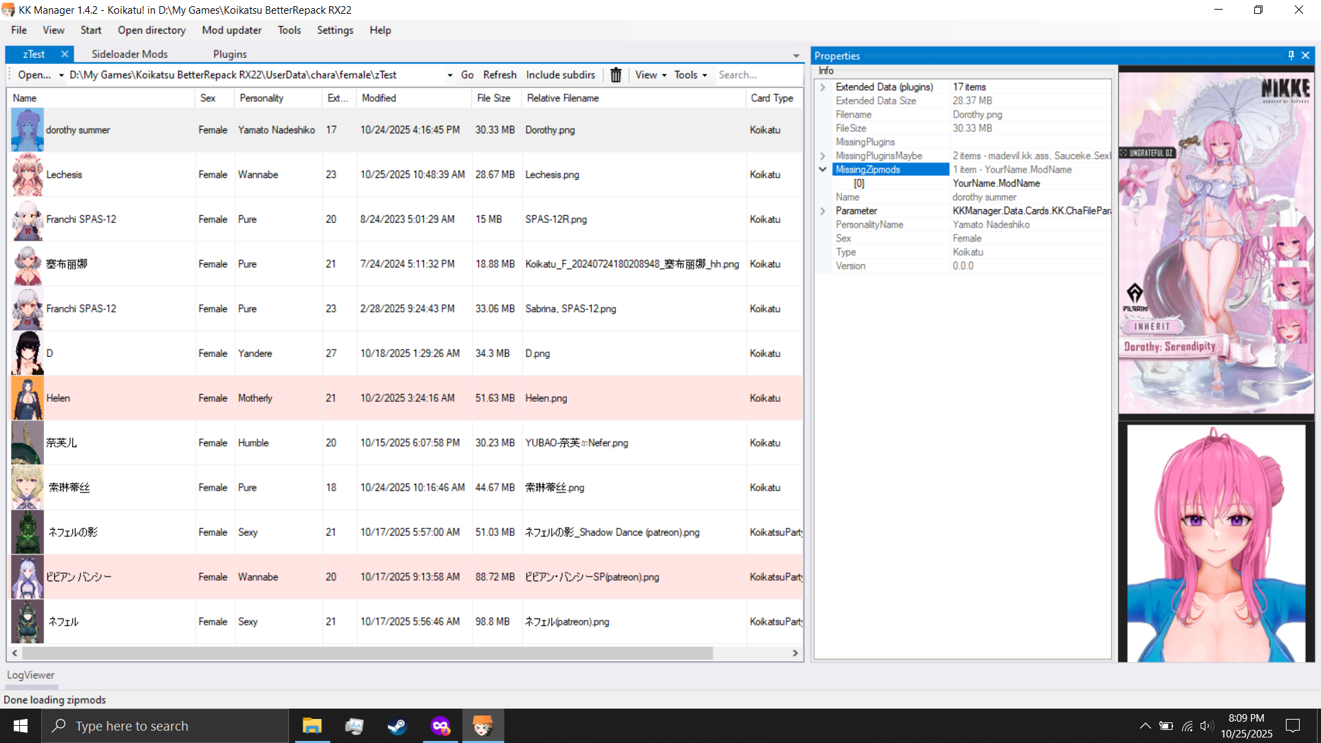The width and height of the screenshot is (1321, 743).
Task: Launch Steam from the taskbar
Action: pos(397,726)
